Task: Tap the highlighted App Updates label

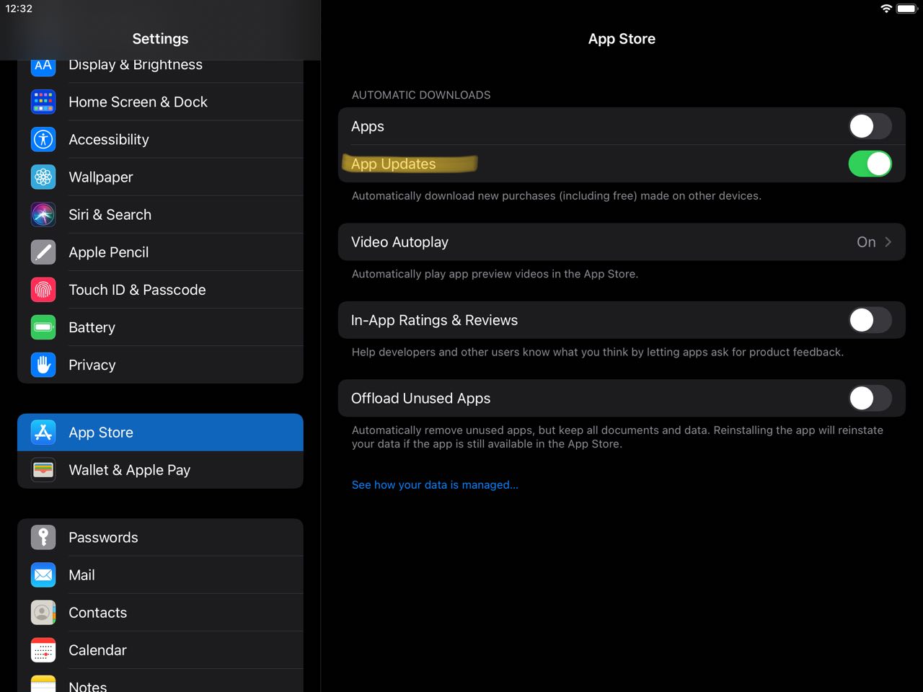Action: pyautogui.click(x=394, y=164)
